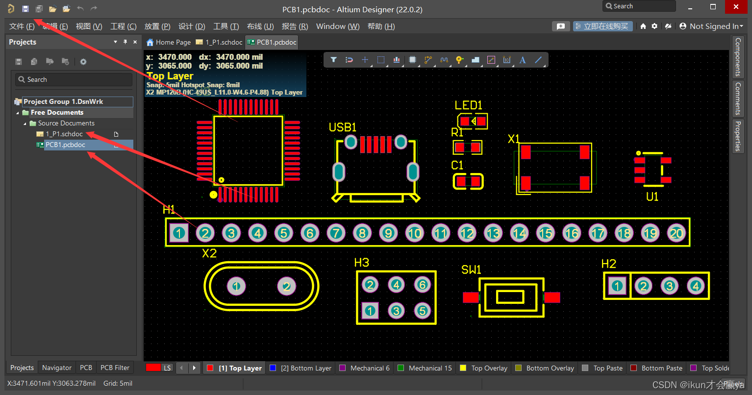Collapse the Free Documents folder

[17, 112]
